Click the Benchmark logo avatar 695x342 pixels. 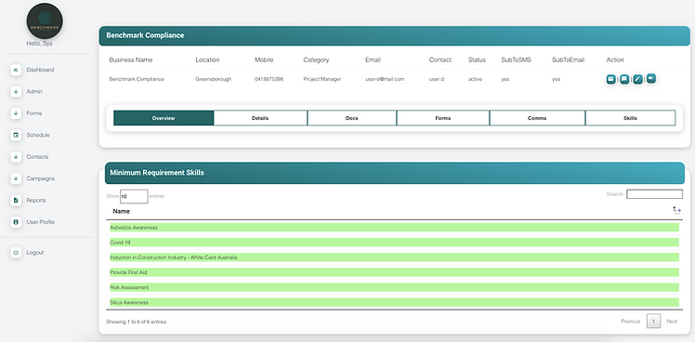[x=45, y=20]
